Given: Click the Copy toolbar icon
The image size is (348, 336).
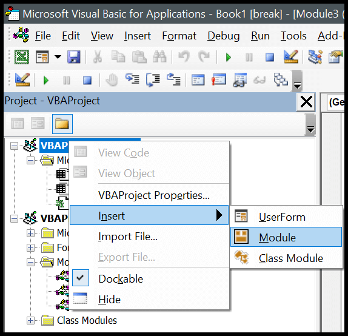Looking at the screenshot, I should pyautogui.click(x=118, y=56).
